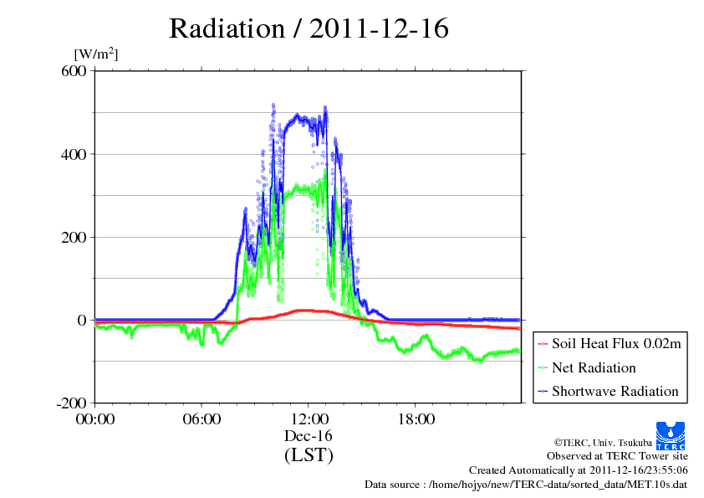Click the '(LST)' timezone label
The width and height of the screenshot is (704, 498).
pyautogui.click(x=309, y=454)
